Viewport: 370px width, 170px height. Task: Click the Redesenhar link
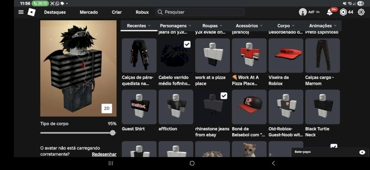(x=104, y=154)
